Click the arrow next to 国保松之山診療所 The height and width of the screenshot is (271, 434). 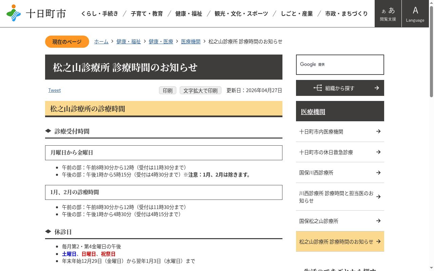click(378, 221)
